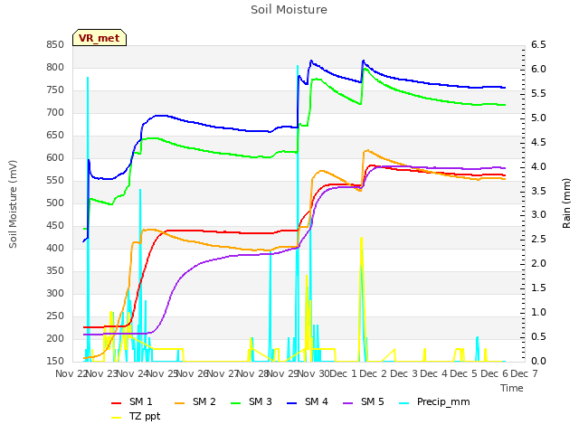Click the VR_met annotation label
Image resolution: width=579 pixels, height=434 pixels.
100,38
